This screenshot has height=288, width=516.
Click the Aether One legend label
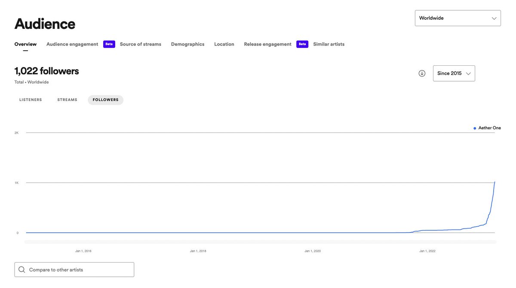[490, 128]
